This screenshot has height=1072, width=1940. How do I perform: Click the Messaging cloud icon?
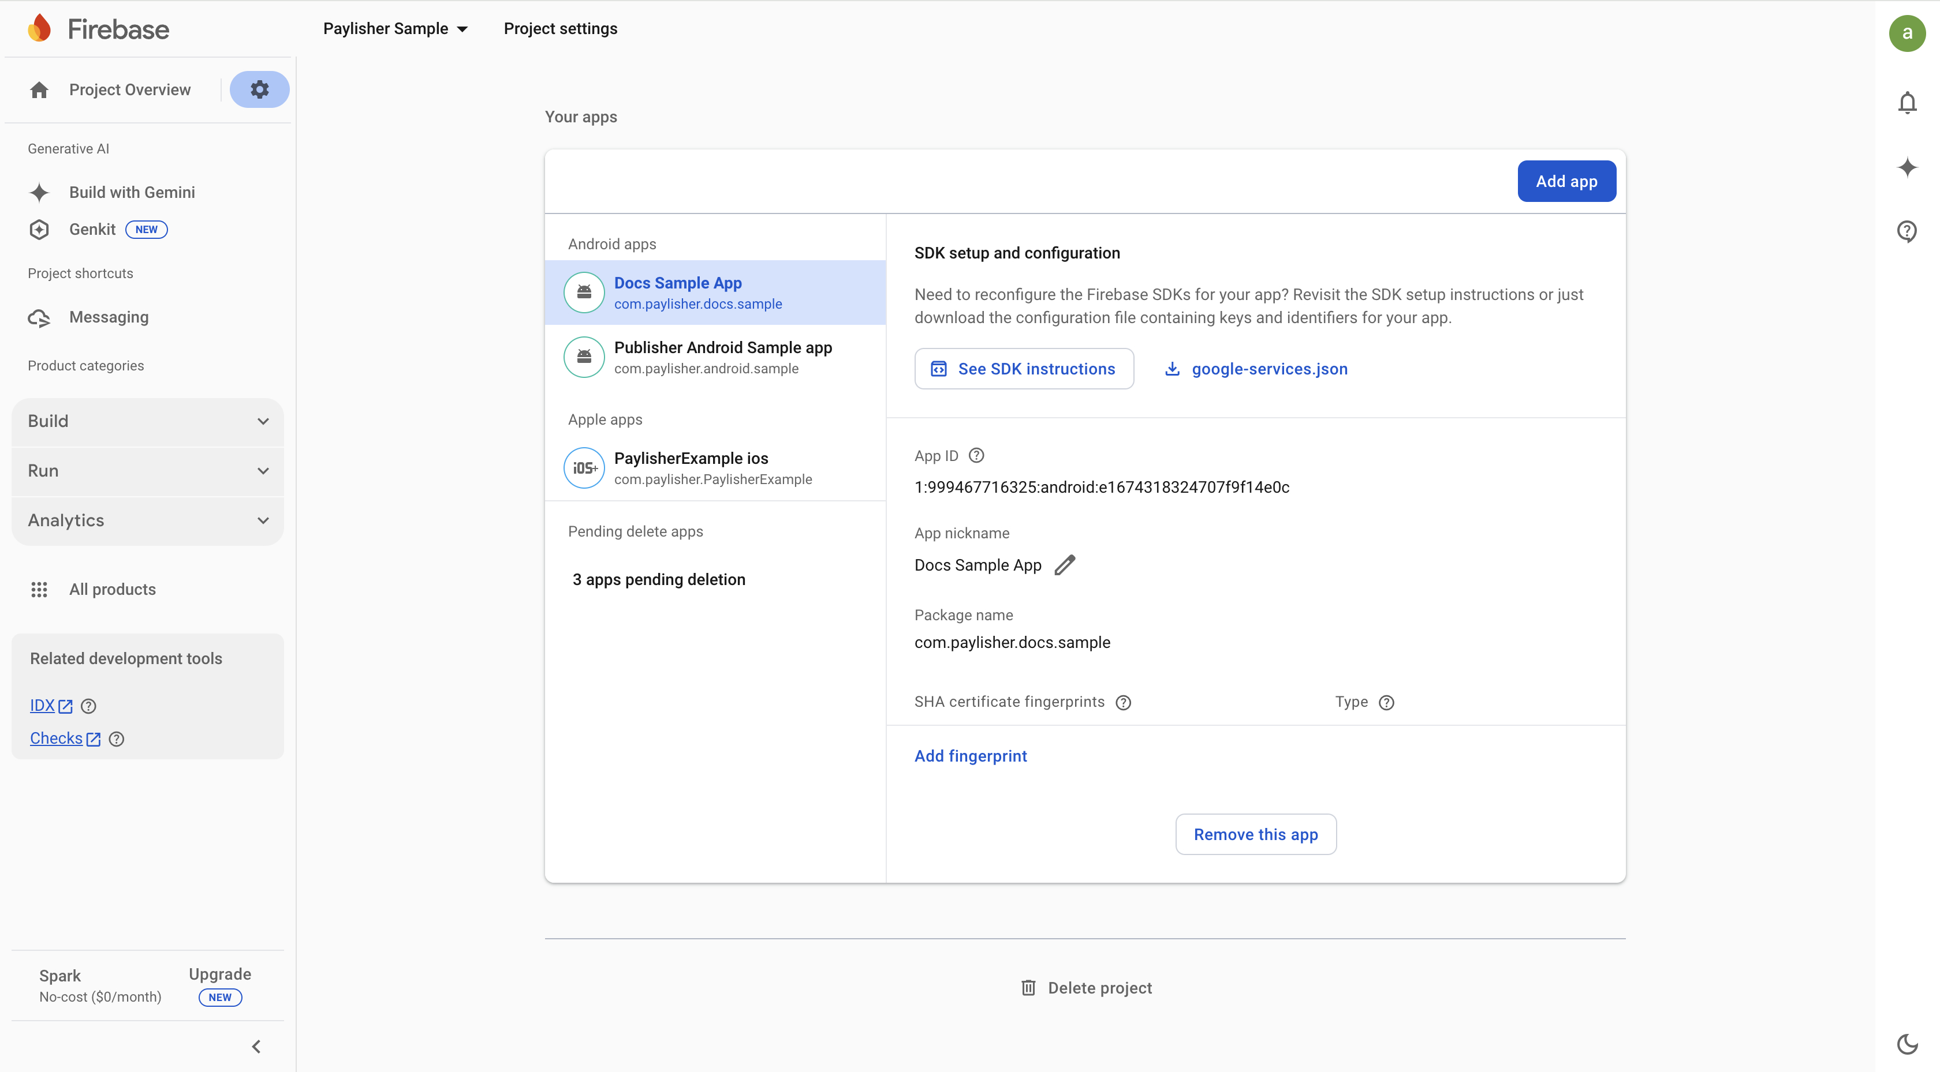click(39, 318)
